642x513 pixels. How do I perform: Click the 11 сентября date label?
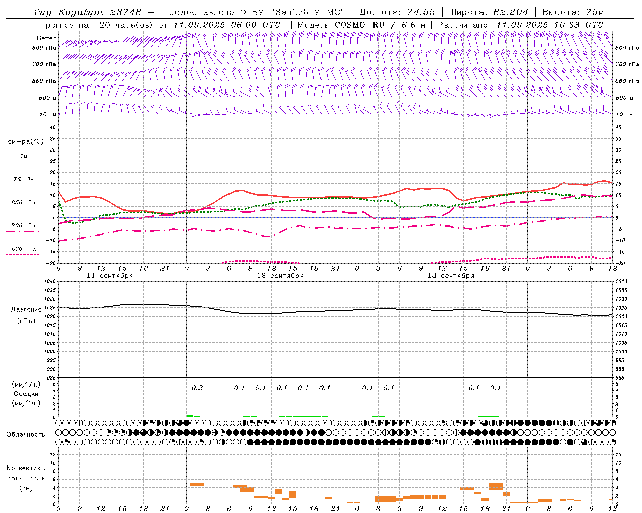(x=110, y=276)
